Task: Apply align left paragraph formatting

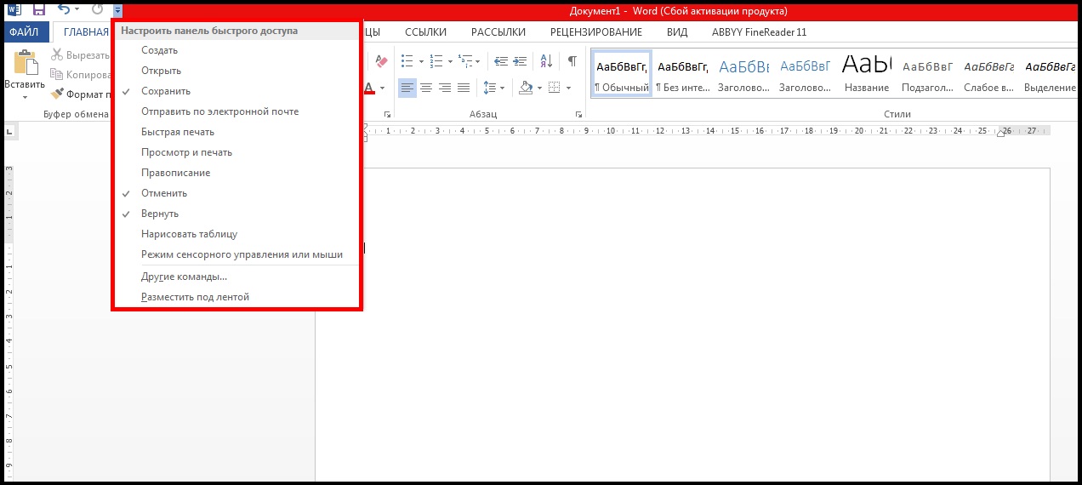Action: 407,88
